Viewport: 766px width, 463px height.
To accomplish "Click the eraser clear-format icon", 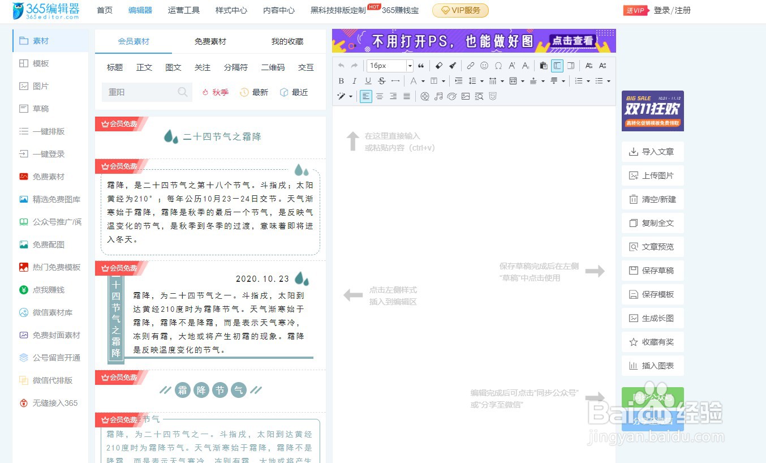I will 439,66.
